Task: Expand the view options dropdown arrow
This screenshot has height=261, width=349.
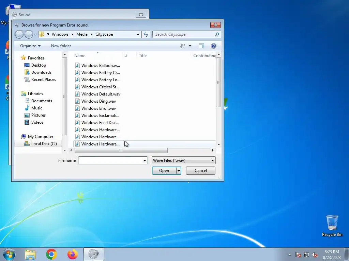Action: 190,46
